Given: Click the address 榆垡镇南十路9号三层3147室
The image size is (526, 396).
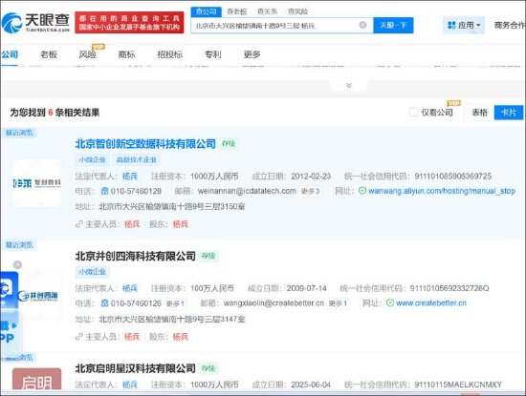Looking at the screenshot, I should click(172, 319).
